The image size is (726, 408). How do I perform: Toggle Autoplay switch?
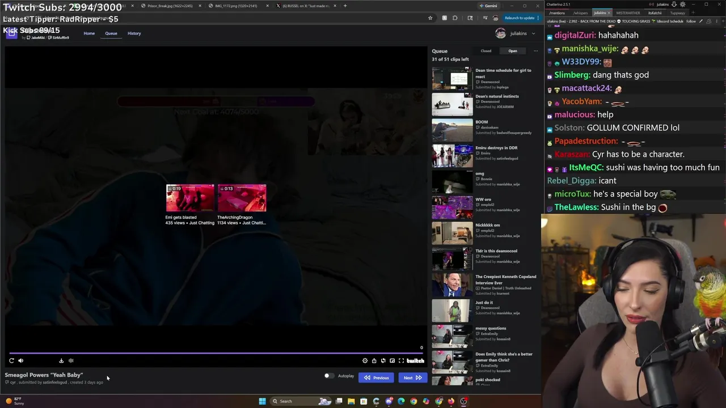click(x=329, y=376)
